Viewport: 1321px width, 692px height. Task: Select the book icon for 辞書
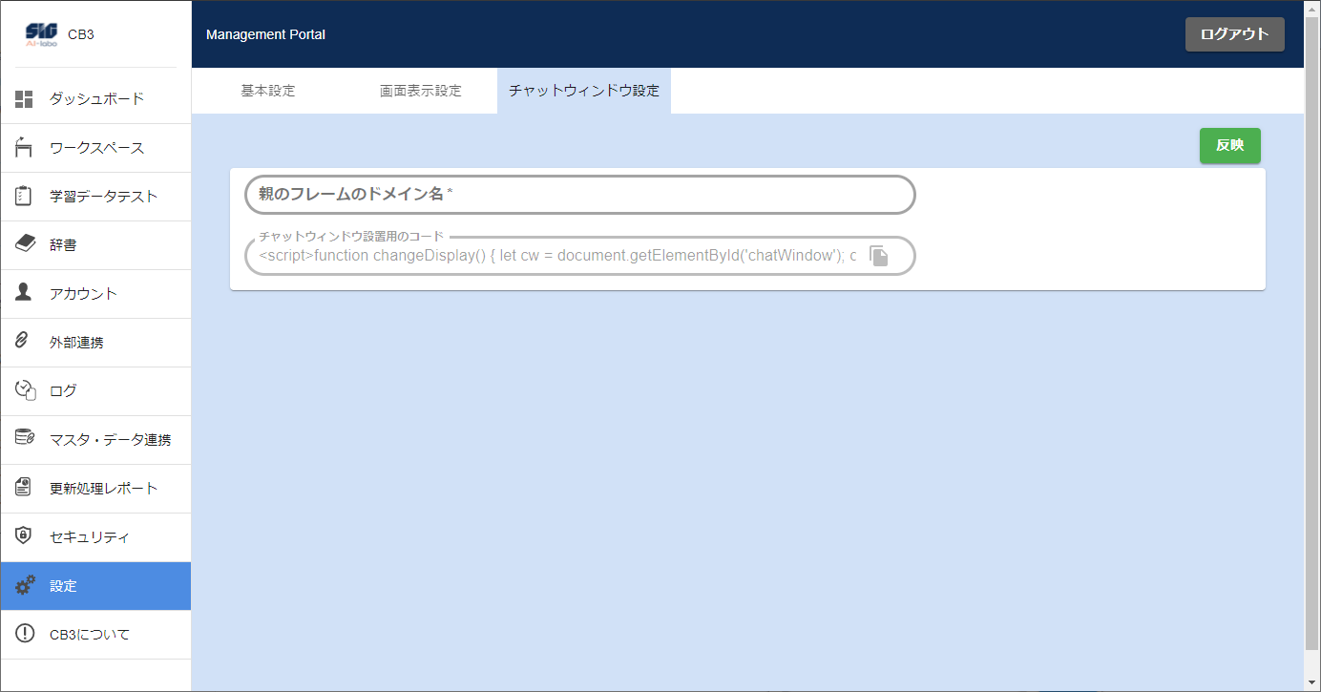pyautogui.click(x=25, y=244)
